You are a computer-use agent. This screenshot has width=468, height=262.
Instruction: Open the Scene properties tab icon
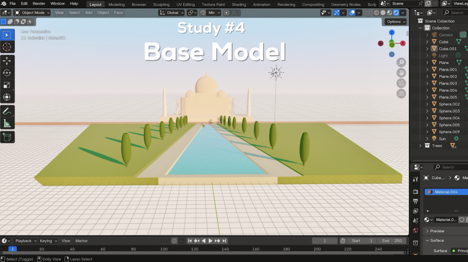[x=415, y=221]
